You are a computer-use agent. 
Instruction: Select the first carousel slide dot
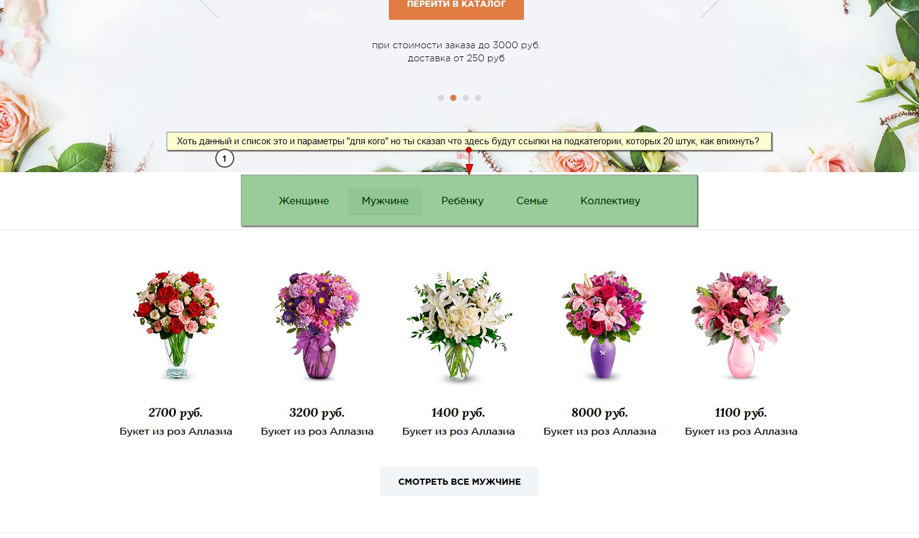click(x=441, y=98)
